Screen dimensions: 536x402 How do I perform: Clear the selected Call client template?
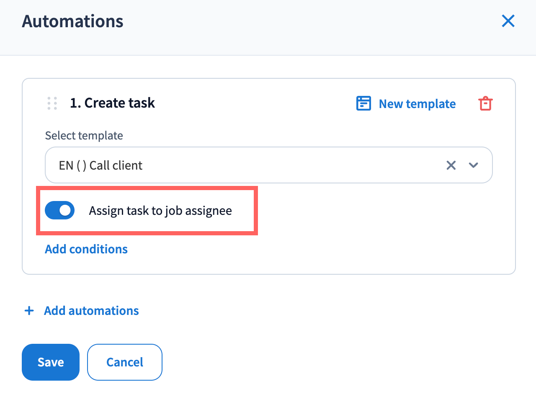451,165
